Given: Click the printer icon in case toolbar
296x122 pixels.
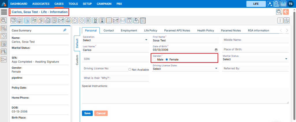Looking at the screenshot, I should (68, 20).
